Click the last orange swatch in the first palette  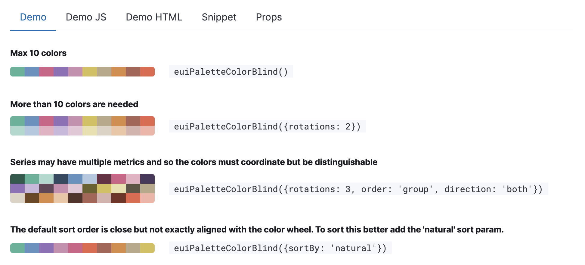[147, 71]
